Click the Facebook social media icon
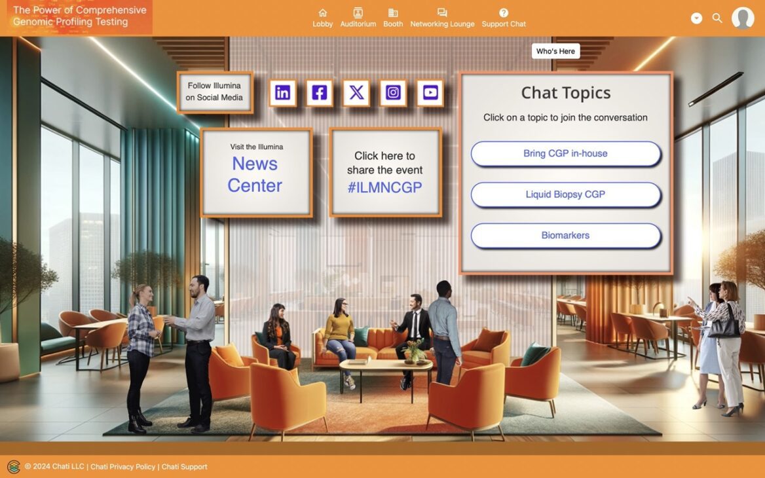 coord(319,92)
